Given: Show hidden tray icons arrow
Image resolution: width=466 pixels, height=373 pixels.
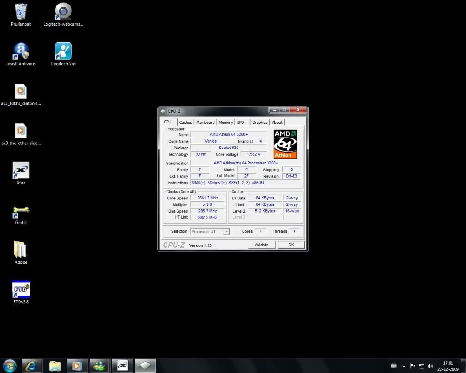Looking at the screenshot, I should click(404, 366).
